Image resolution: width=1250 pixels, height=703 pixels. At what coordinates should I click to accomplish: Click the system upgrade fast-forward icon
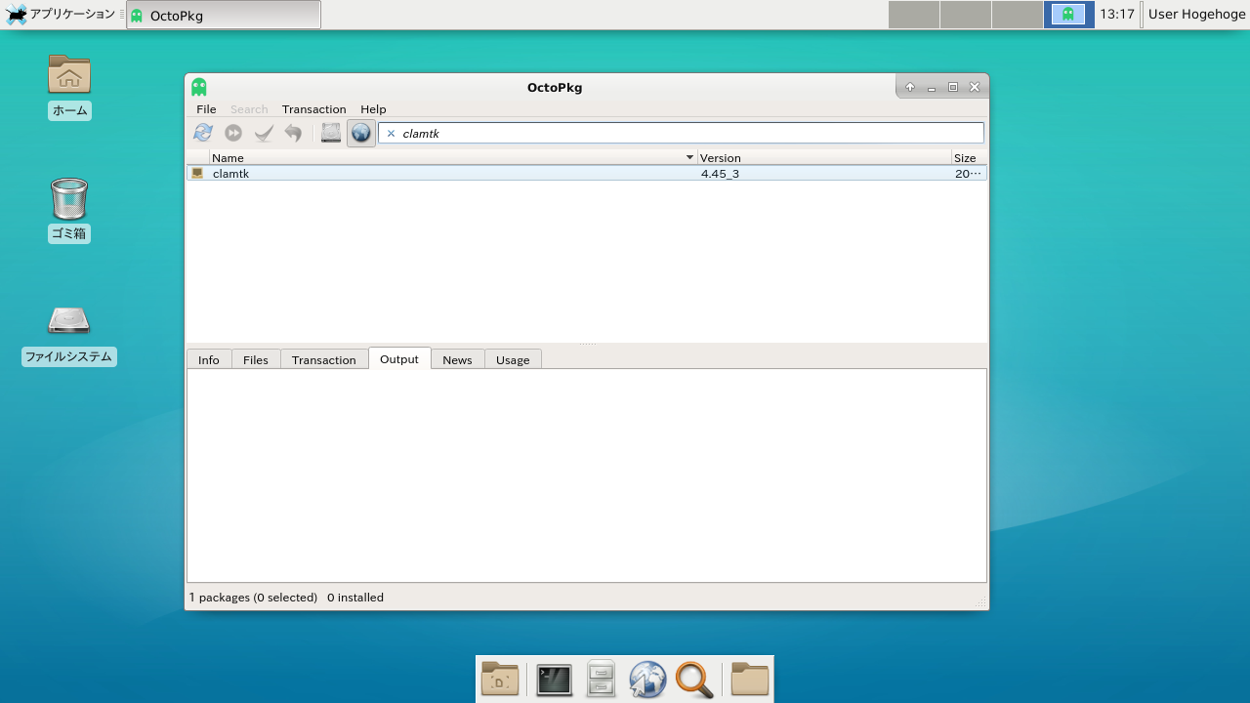click(233, 133)
